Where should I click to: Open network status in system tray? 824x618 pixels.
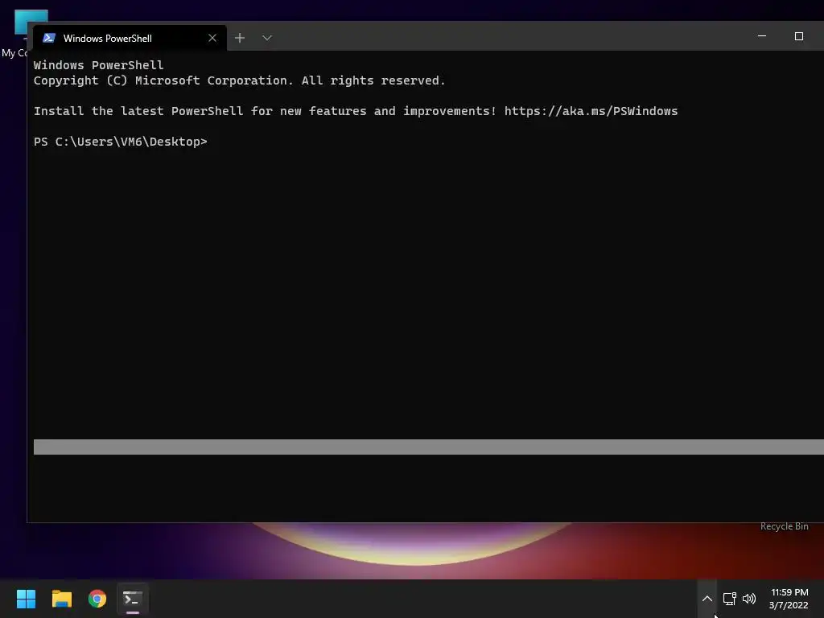pos(729,599)
